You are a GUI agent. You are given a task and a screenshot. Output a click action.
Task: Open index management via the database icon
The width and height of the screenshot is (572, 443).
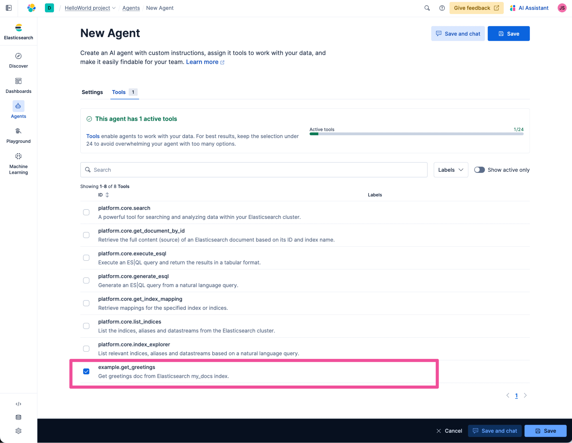pyautogui.click(x=18, y=417)
